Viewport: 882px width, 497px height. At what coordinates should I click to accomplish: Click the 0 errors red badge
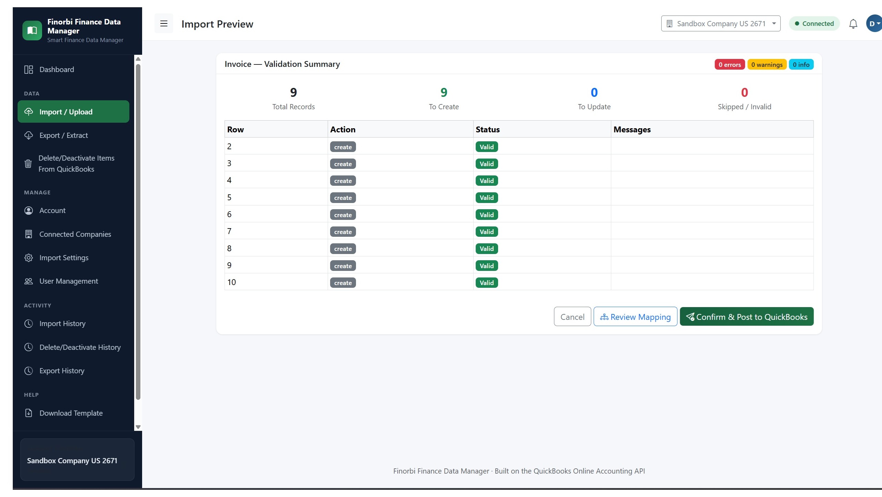[x=730, y=64]
